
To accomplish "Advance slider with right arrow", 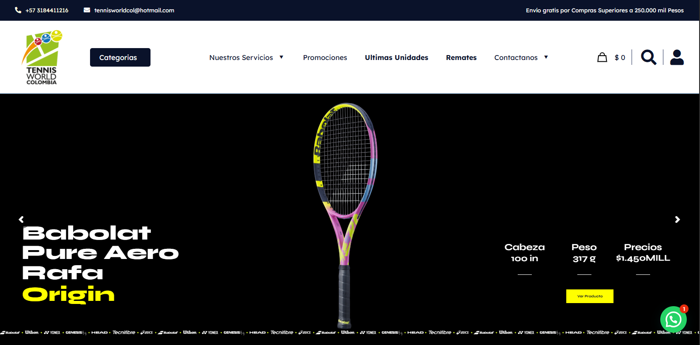I will coord(677,219).
